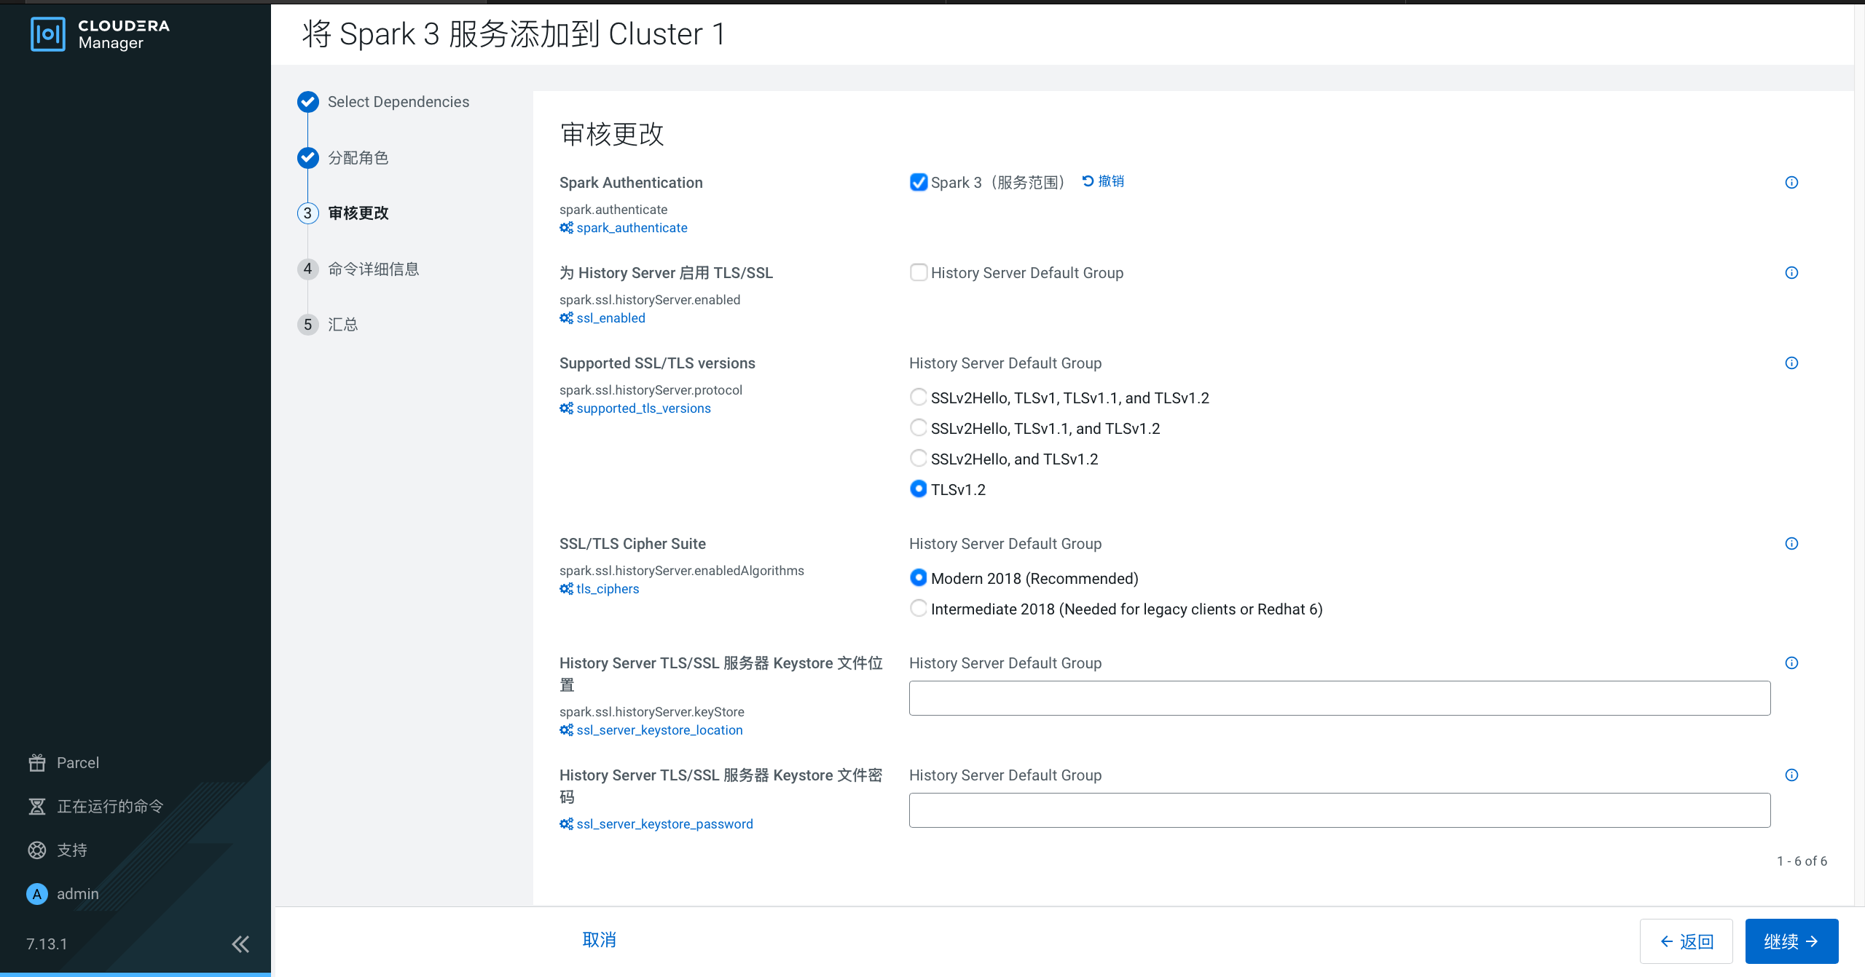Click the support lifebuoy icon
Viewport: 1865px width, 977px height.
[x=37, y=850]
